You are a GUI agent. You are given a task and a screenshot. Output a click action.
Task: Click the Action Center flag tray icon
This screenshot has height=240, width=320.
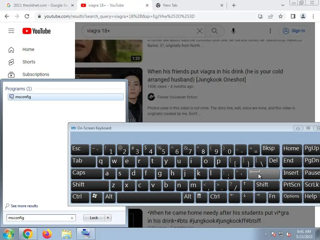point(273,234)
